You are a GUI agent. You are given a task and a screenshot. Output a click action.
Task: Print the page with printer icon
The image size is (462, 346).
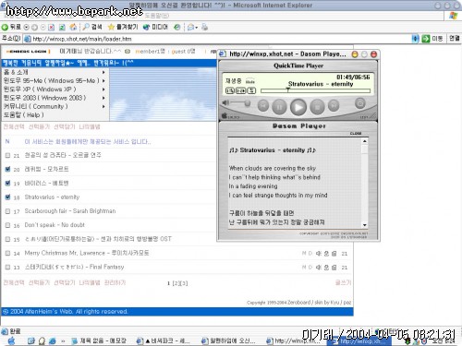click(204, 27)
